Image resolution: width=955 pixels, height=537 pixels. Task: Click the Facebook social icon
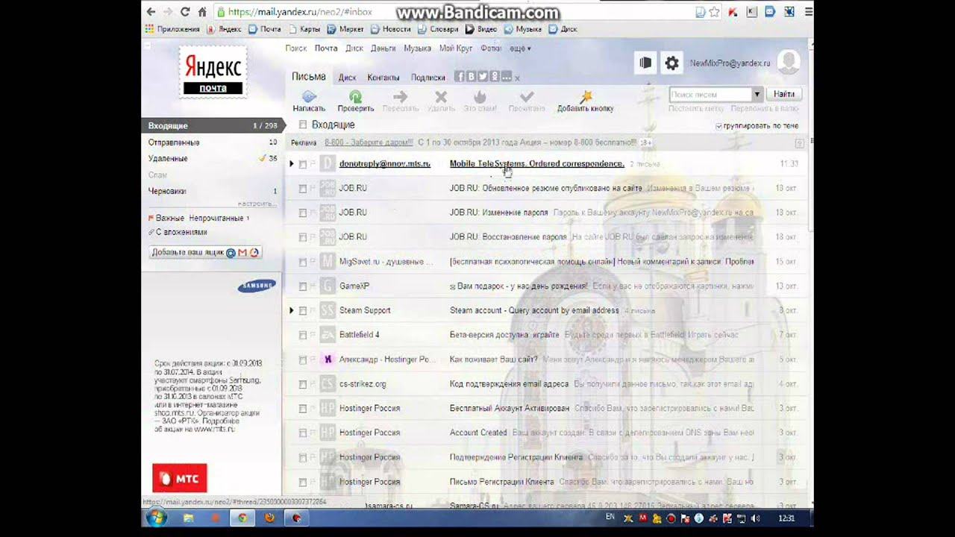460,77
